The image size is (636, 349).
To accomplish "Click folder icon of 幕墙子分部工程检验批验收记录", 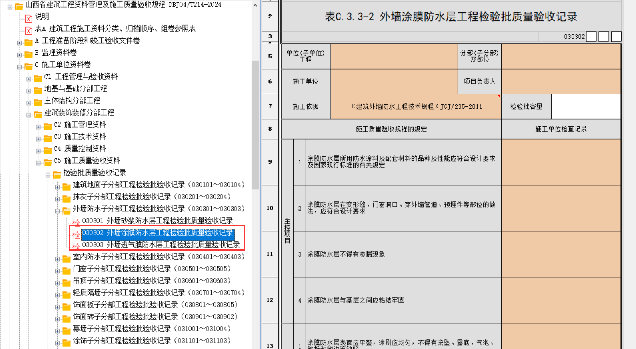I will pos(66,331).
